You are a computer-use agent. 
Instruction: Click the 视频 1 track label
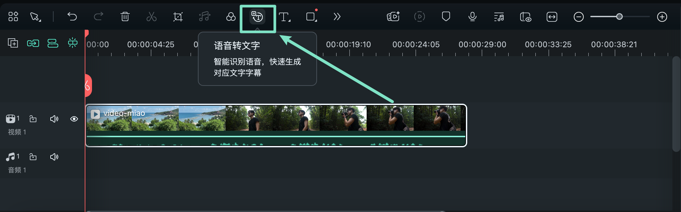17,132
